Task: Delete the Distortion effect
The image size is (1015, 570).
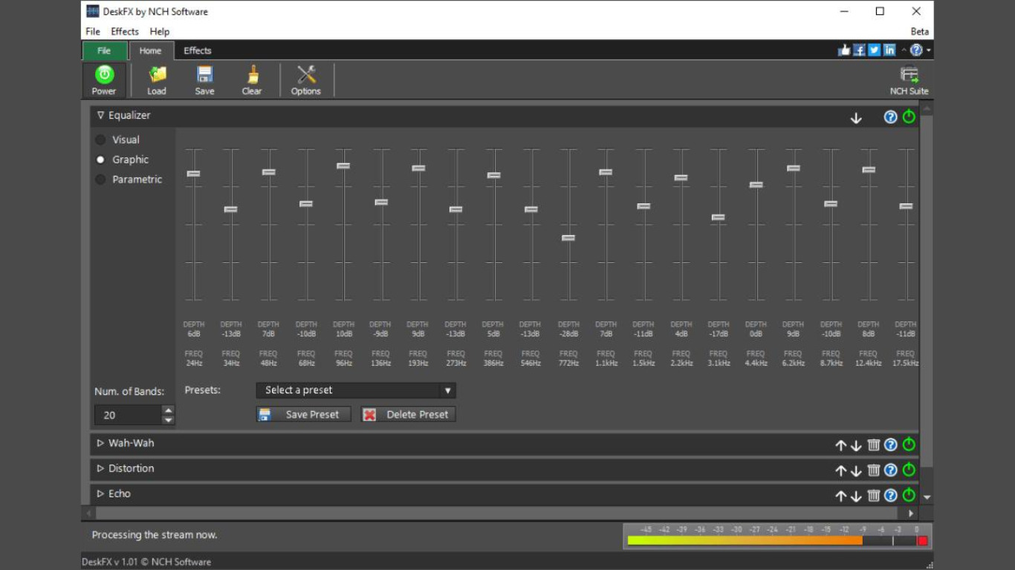Action: point(874,470)
